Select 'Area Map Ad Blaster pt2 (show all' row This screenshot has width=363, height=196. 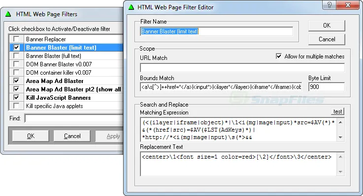[x=66, y=89]
